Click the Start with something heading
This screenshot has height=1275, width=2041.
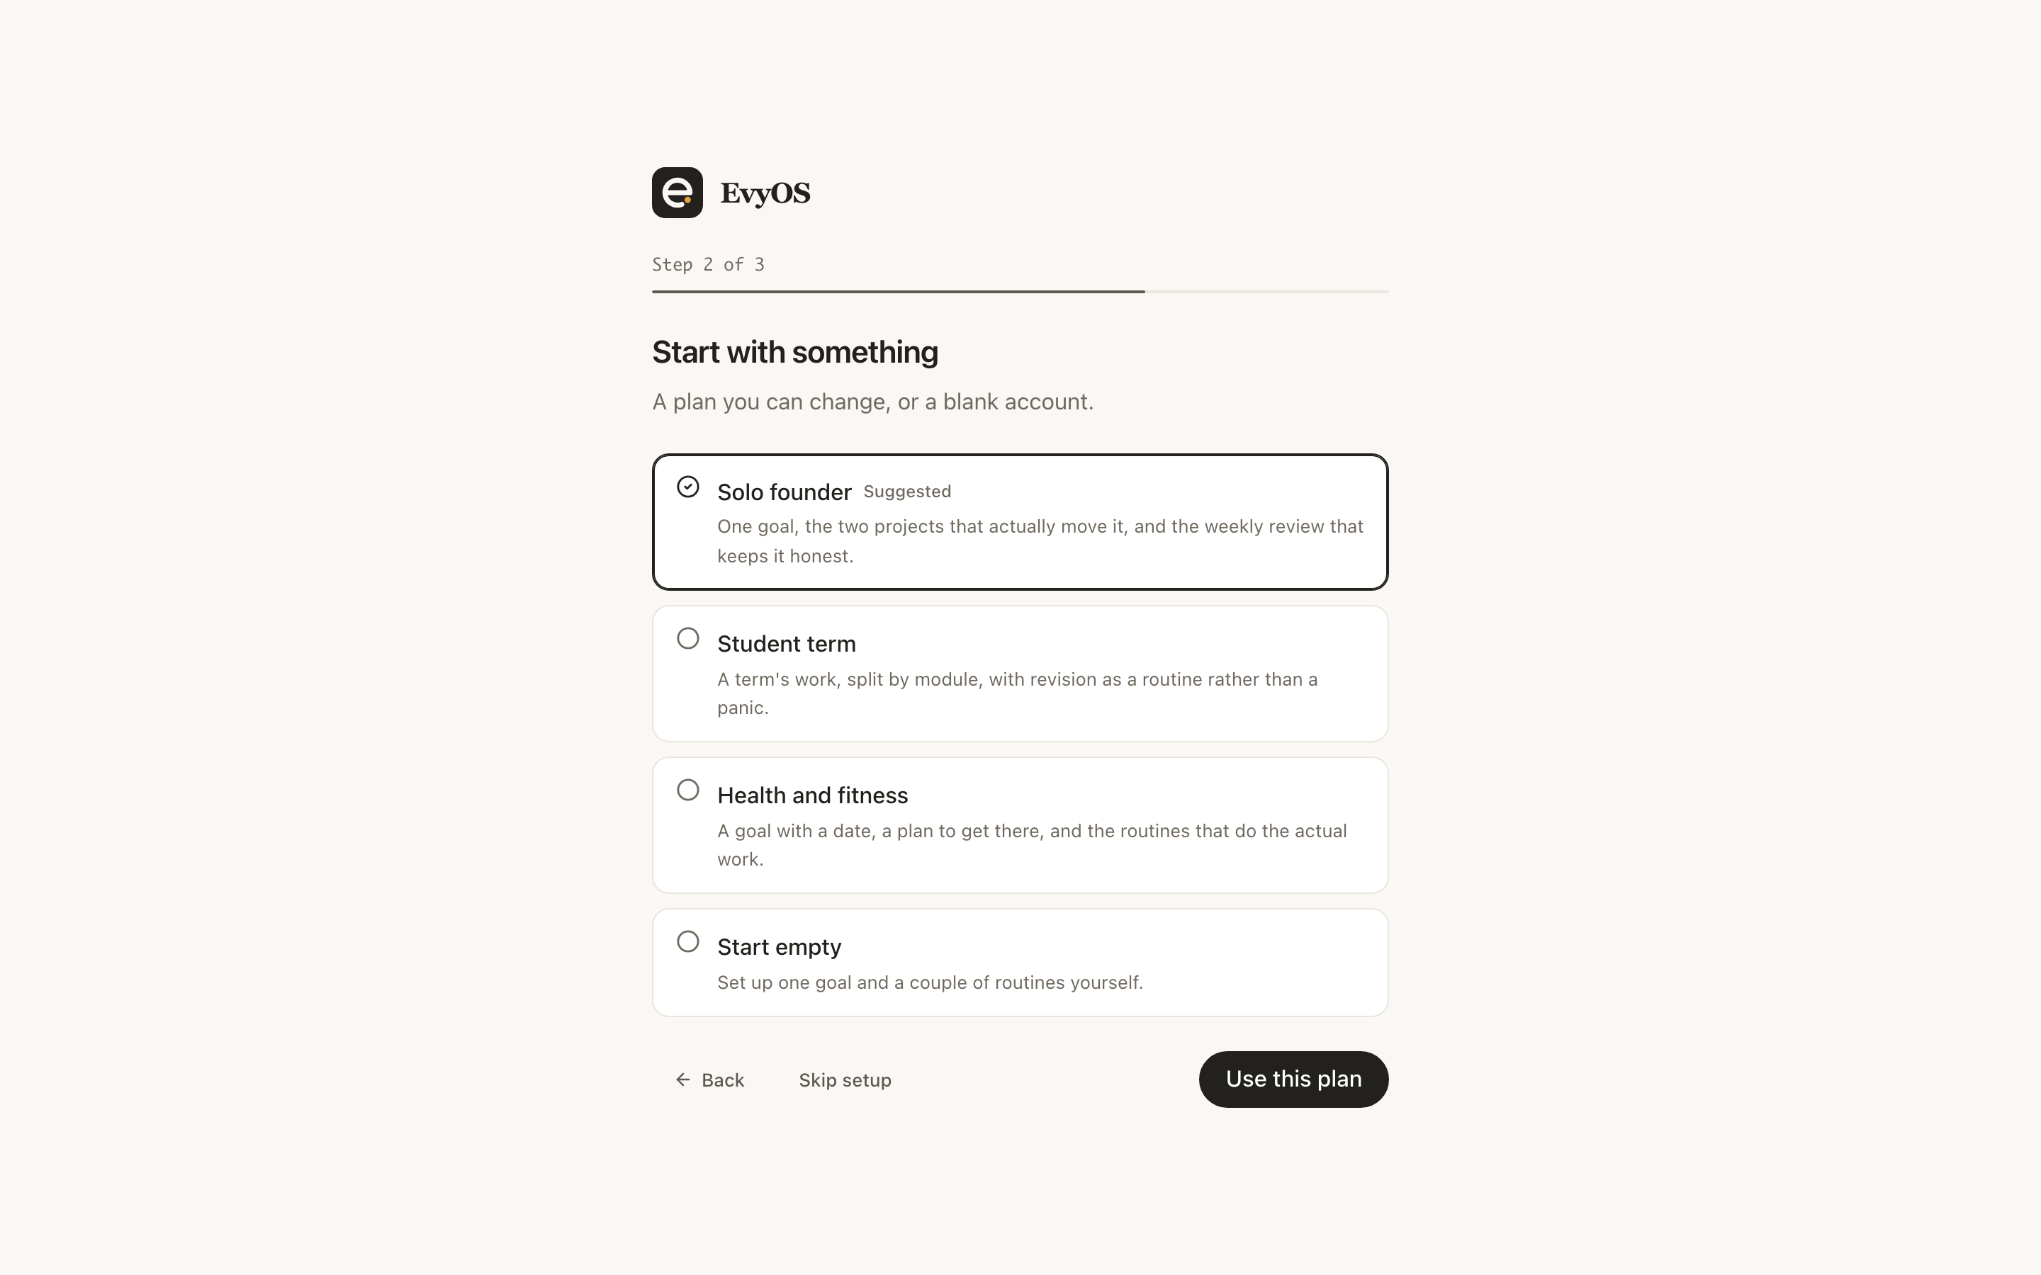[794, 353]
